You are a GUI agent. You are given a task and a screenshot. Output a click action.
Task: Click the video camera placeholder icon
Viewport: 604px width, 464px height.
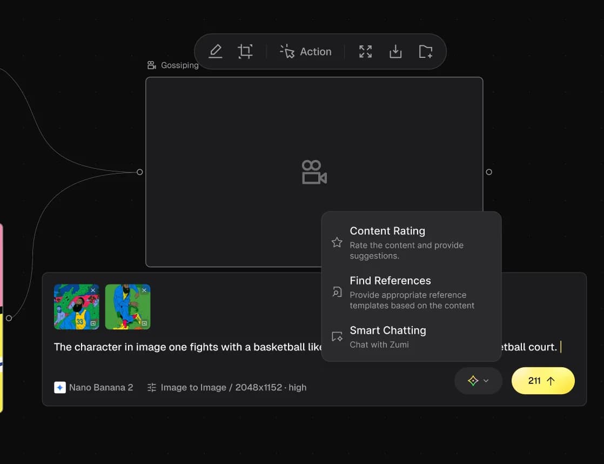click(314, 172)
